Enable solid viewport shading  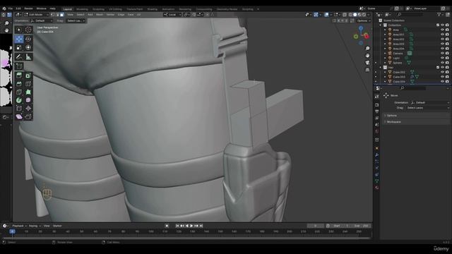(x=355, y=14)
